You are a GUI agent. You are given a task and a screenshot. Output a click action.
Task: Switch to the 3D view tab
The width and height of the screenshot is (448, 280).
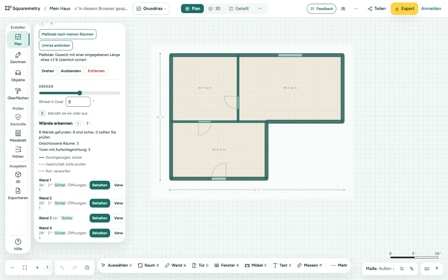tap(214, 9)
